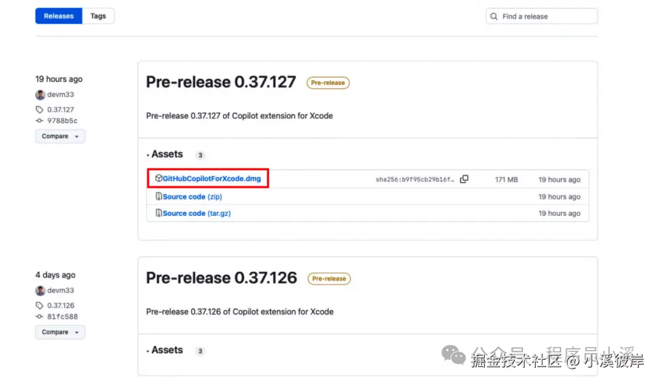Image resolution: width=656 pixels, height=381 pixels.
Task: Click the commit icon beside 81fc588
Action: tap(39, 317)
